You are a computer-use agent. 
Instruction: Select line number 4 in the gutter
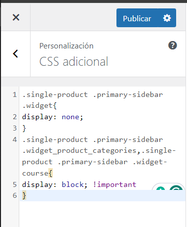tap(15, 140)
